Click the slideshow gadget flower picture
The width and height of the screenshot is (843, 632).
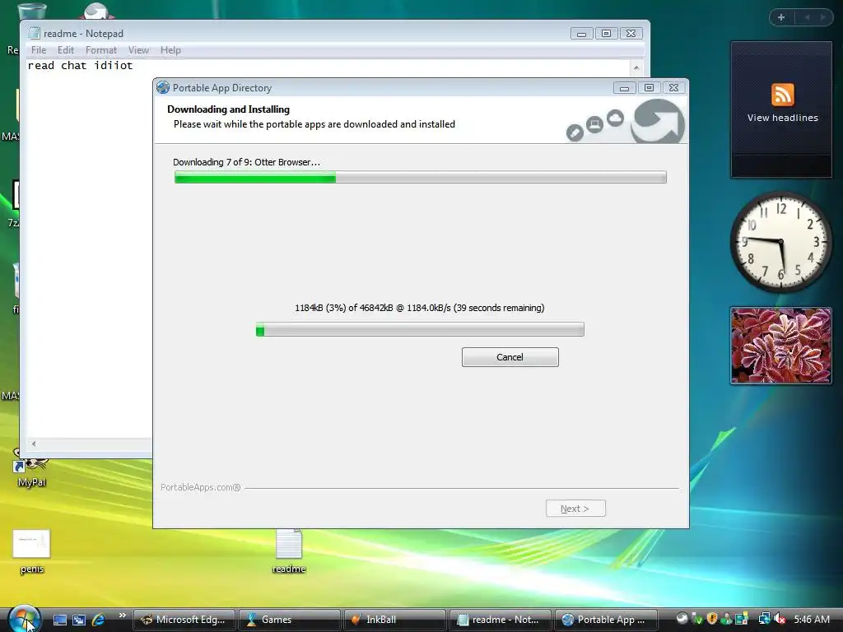click(780, 346)
